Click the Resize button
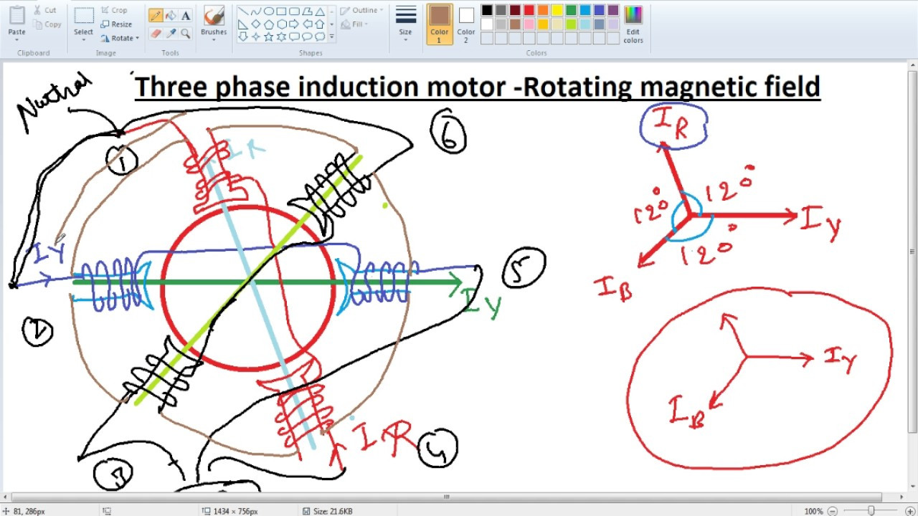 click(x=116, y=24)
